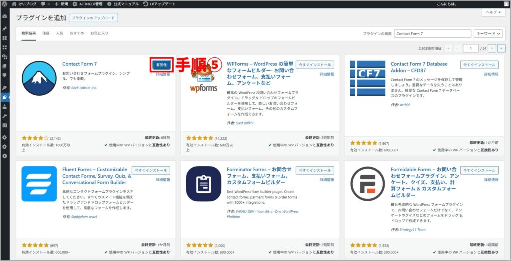Open the キーワード search type dropdown
The image size is (511, 261).
tap(488, 34)
